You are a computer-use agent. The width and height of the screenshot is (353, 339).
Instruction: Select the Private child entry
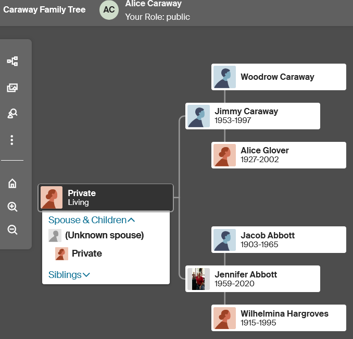[79, 253]
